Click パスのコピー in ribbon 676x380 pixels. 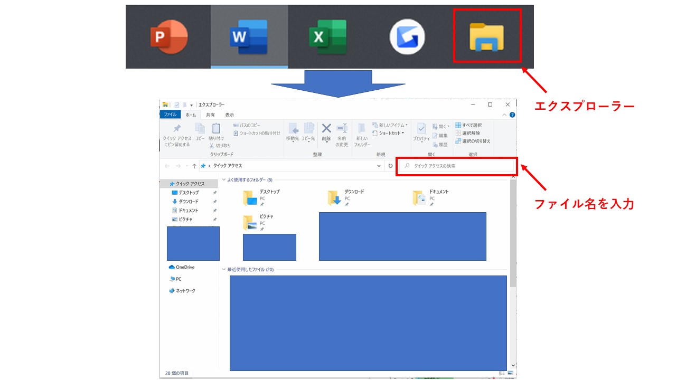point(247,126)
